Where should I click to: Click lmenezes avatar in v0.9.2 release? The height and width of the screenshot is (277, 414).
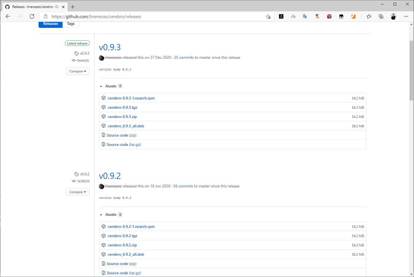point(102,186)
